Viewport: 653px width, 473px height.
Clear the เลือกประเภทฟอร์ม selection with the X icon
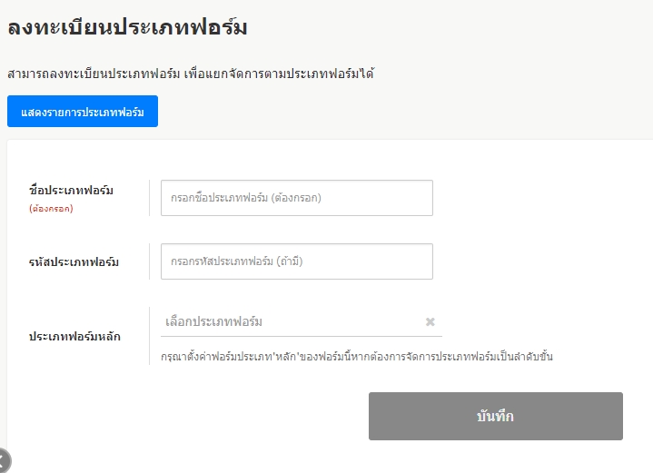click(x=430, y=321)
